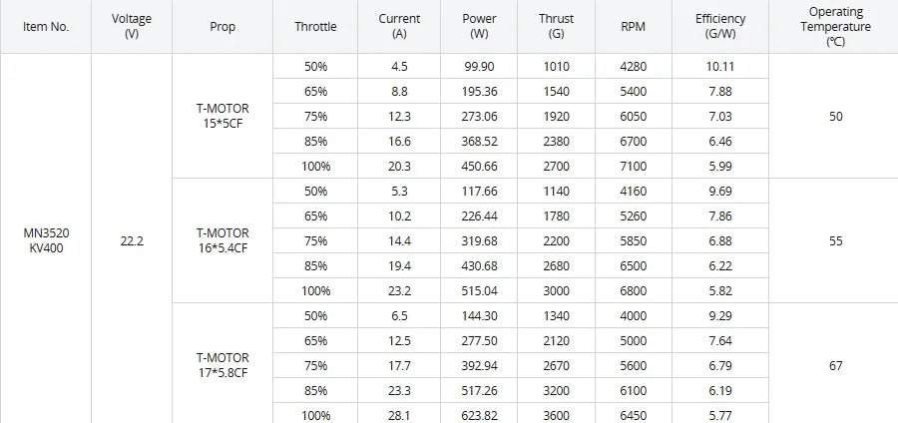Image resolution: width=898 pixels, height=423 pixels.
Task: Select the MN3520 KV400 item cell
Action: [46, 241]
